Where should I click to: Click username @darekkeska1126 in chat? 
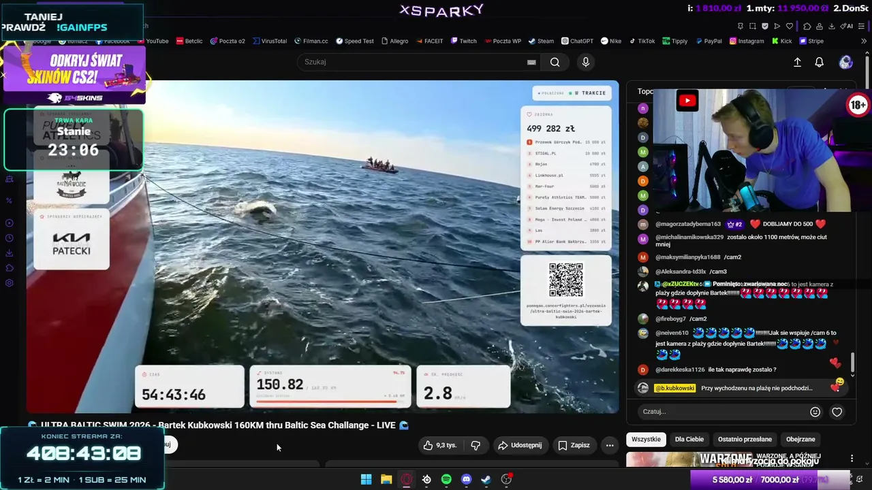pyautogui.click(x=680, y=370)
